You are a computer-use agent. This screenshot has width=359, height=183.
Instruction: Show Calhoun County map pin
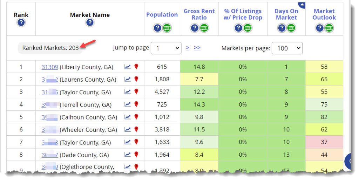(136, 117)
